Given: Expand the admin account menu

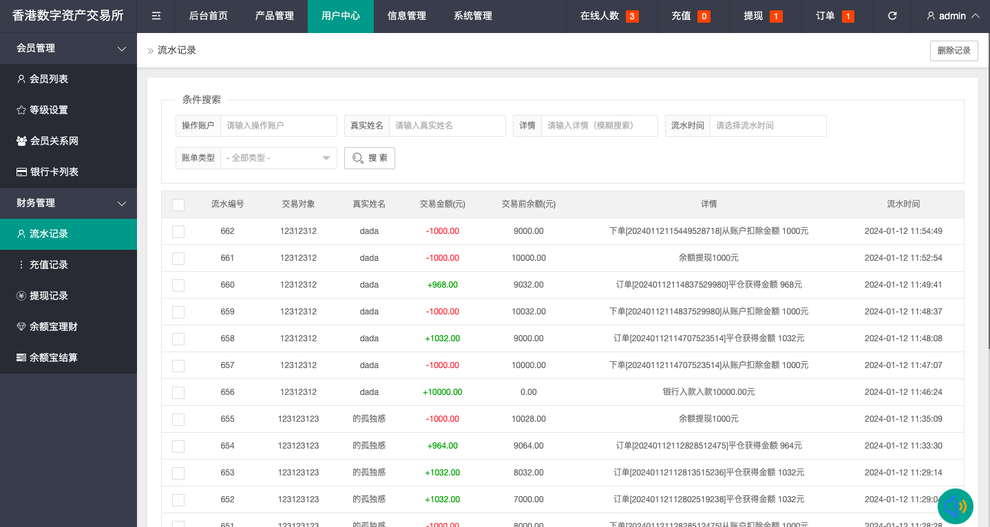Looking at the screenshot, I should [x=952, y=15].
